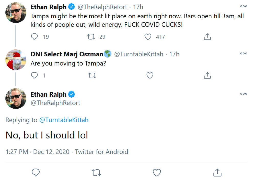Retweet the Tampa tweet with 29 retweets
Viewport: 253px width, 180px height.
click(91, 37)
